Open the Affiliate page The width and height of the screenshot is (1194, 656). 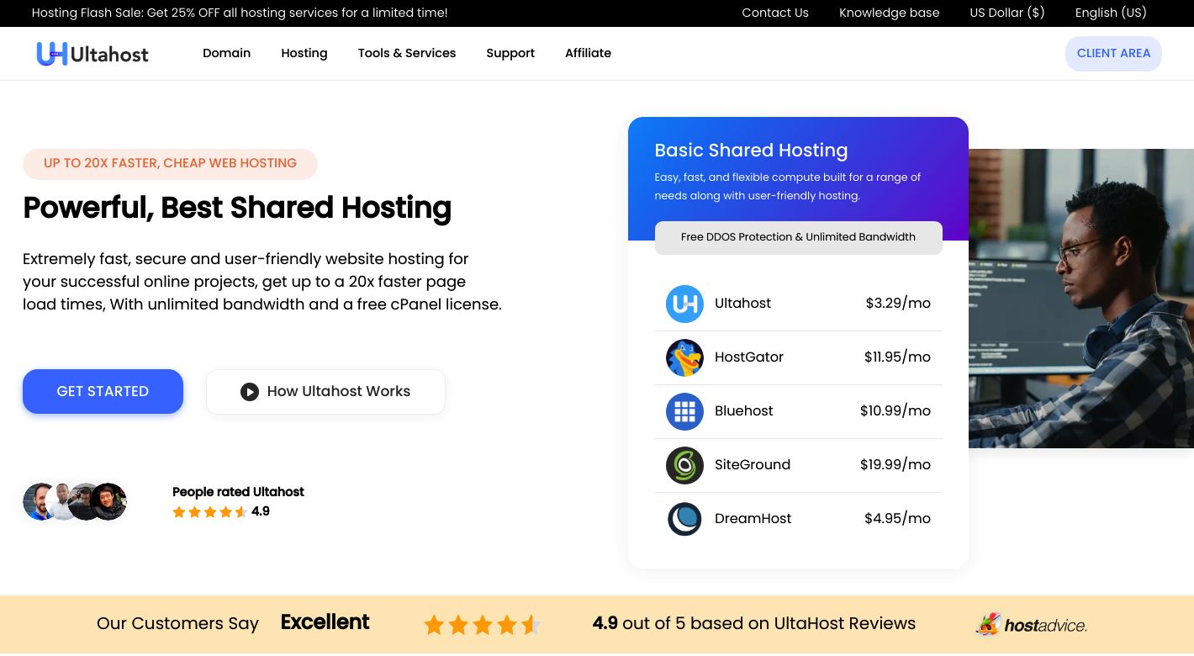(x=588, y=53)
